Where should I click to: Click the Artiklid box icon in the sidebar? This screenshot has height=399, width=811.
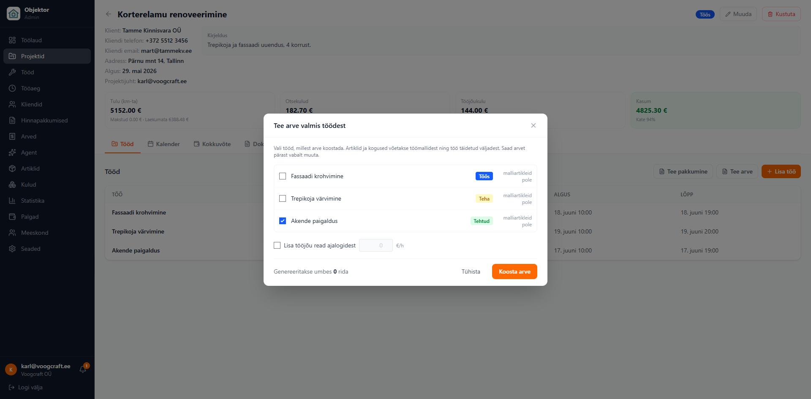pyautogui.click(x=12, y=168)
